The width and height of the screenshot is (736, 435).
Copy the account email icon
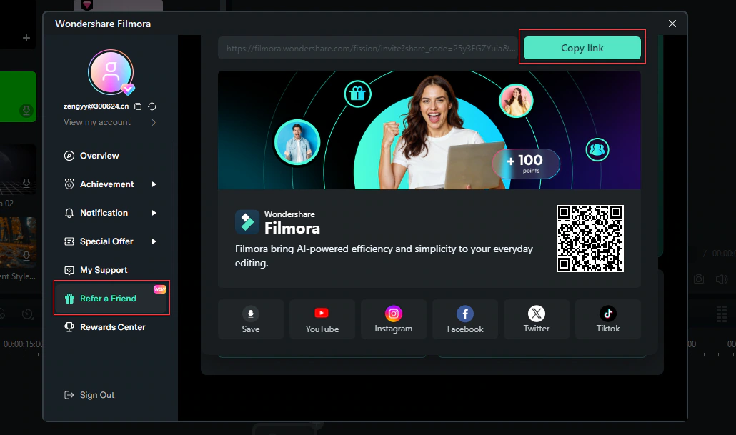139,106
